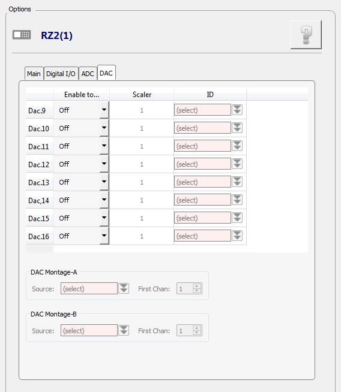
Task: Select the Dac.11 row header
Action: (x=39, y=146)
